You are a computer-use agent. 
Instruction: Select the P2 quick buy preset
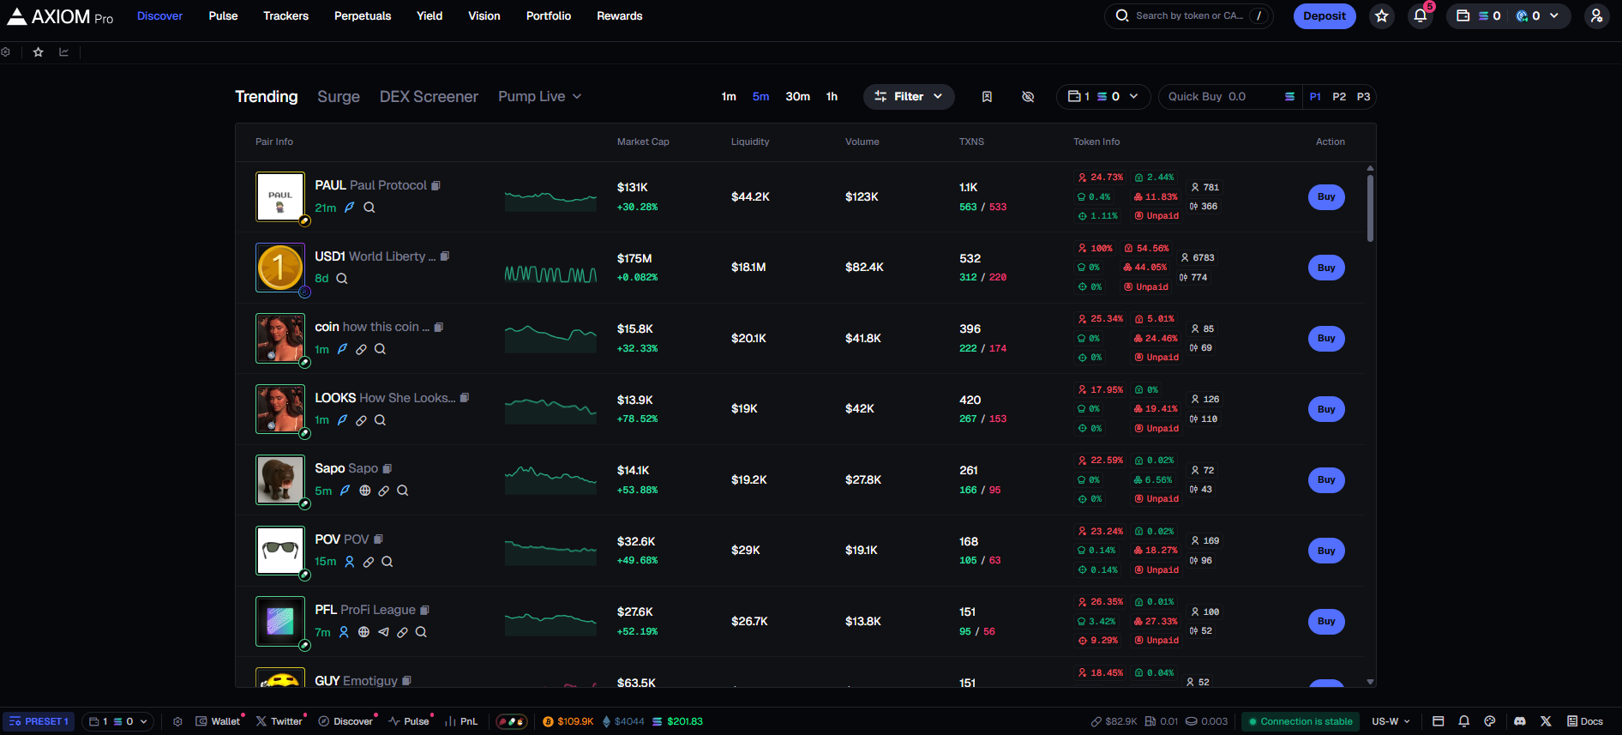tap(1339, 97)
